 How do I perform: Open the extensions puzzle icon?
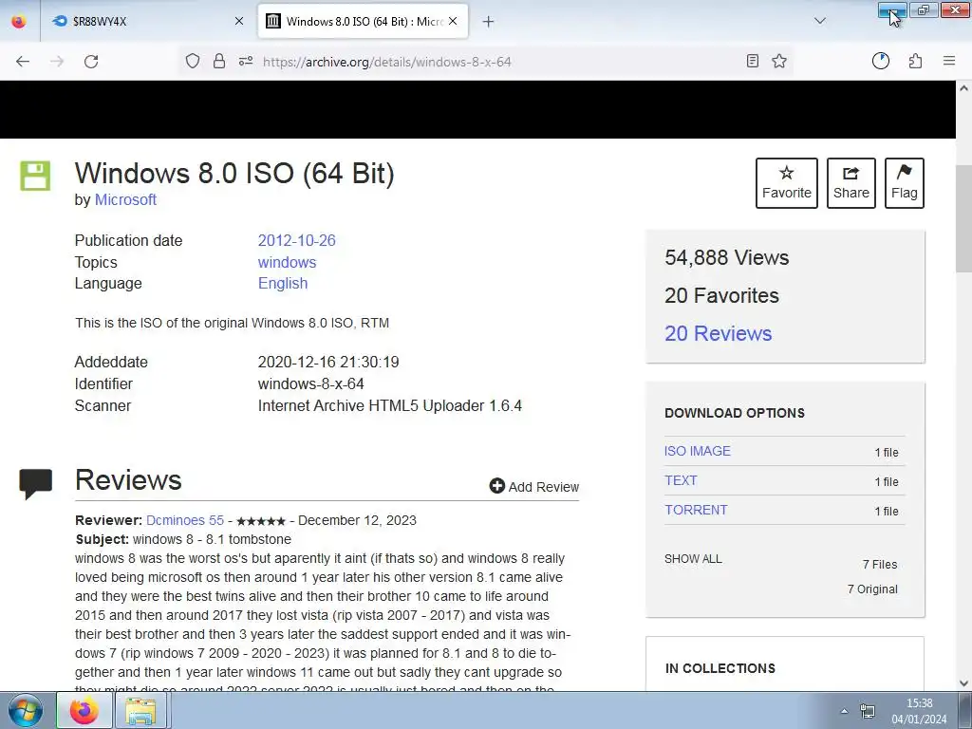click(x=916, y=62)
